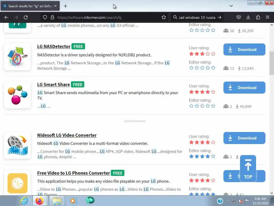The width and height of the screenshot is (274, 206).
Task: Open the Action Center flag icon
Action: [247, 201]
